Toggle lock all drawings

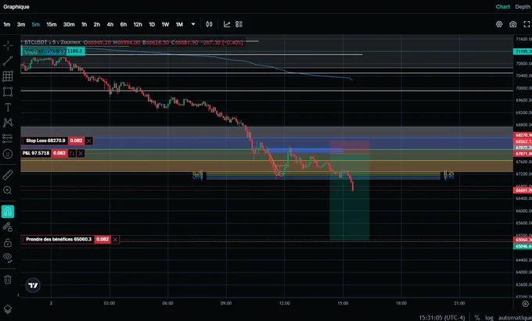pyautogui.click(x=8, y=243)
